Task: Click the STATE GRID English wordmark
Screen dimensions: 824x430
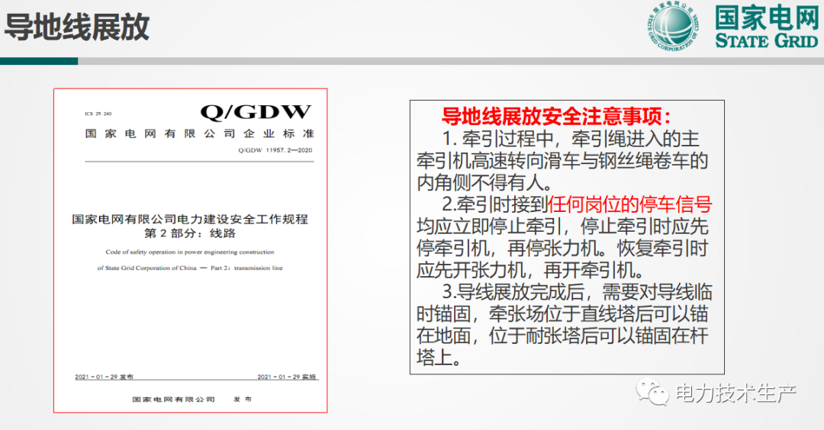Action: coord(766,40)
